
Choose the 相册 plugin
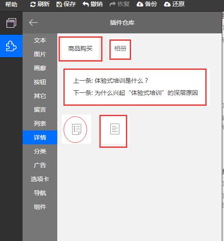pos(120,49)
